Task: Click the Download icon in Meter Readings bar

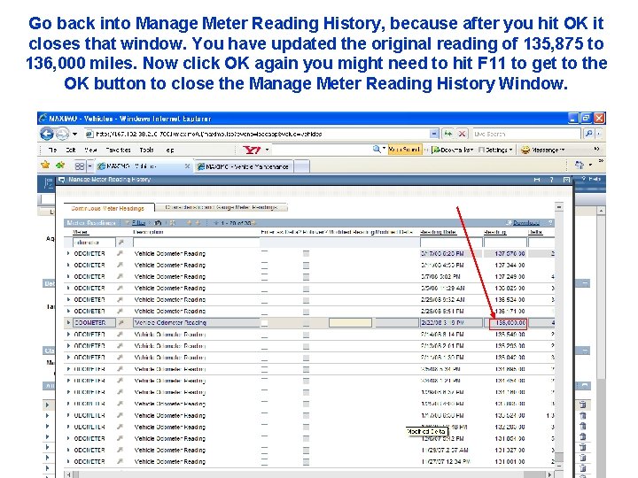Action: tap(509, 223)
